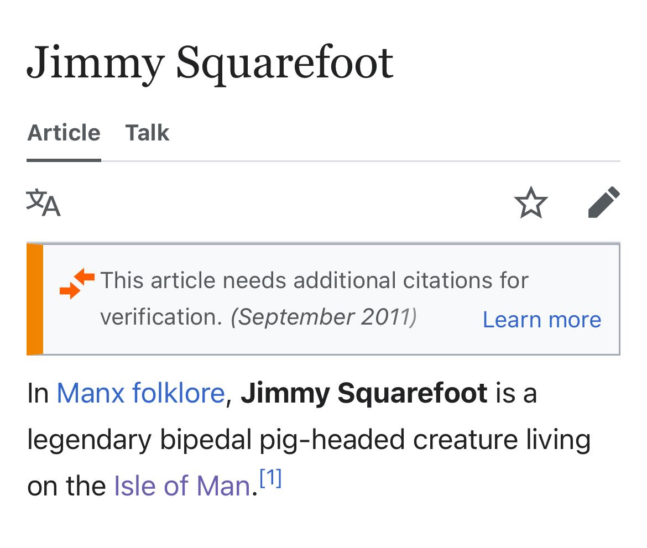647x548 pixels.
Task: Click the orange bar on the notice
Action: pos(35,299)
